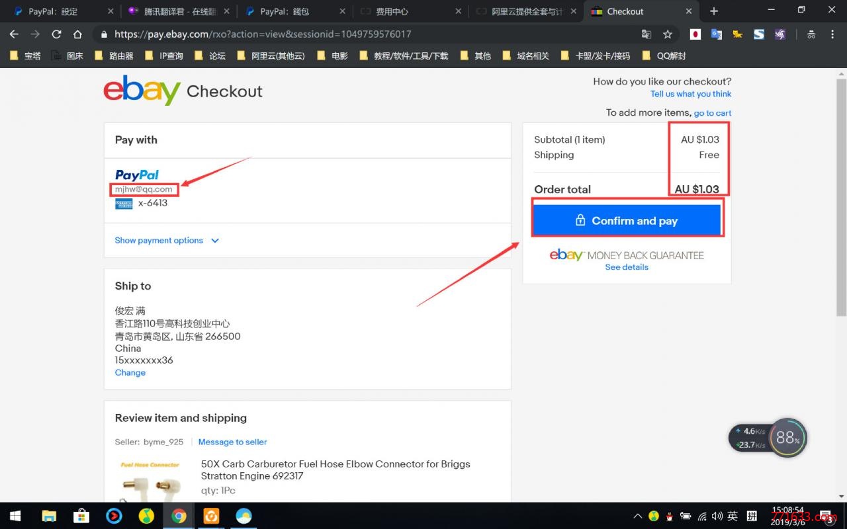Click the blue S extension icon
The height and width of the screenshot is (529, 847).
click(758, 34)
